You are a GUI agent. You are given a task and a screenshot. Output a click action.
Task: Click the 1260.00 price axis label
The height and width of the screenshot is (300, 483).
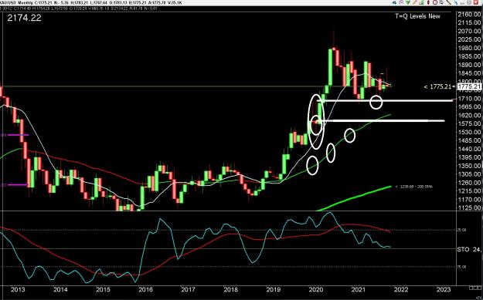(x=470, y=183)
